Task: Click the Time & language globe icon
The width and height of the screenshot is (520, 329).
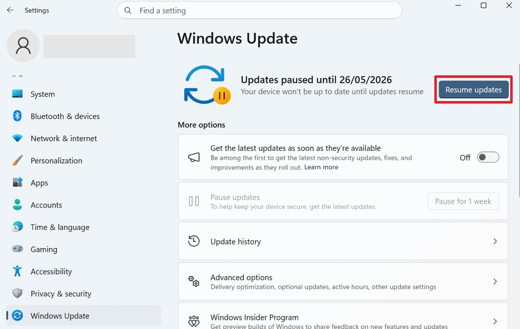Action: click(17, 227)
